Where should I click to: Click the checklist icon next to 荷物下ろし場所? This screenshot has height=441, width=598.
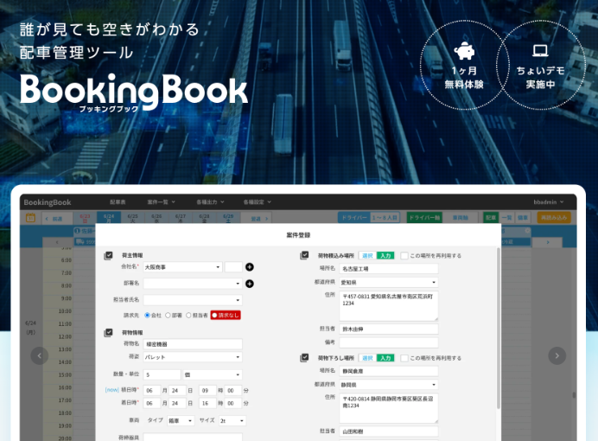(x=304, y=358)
